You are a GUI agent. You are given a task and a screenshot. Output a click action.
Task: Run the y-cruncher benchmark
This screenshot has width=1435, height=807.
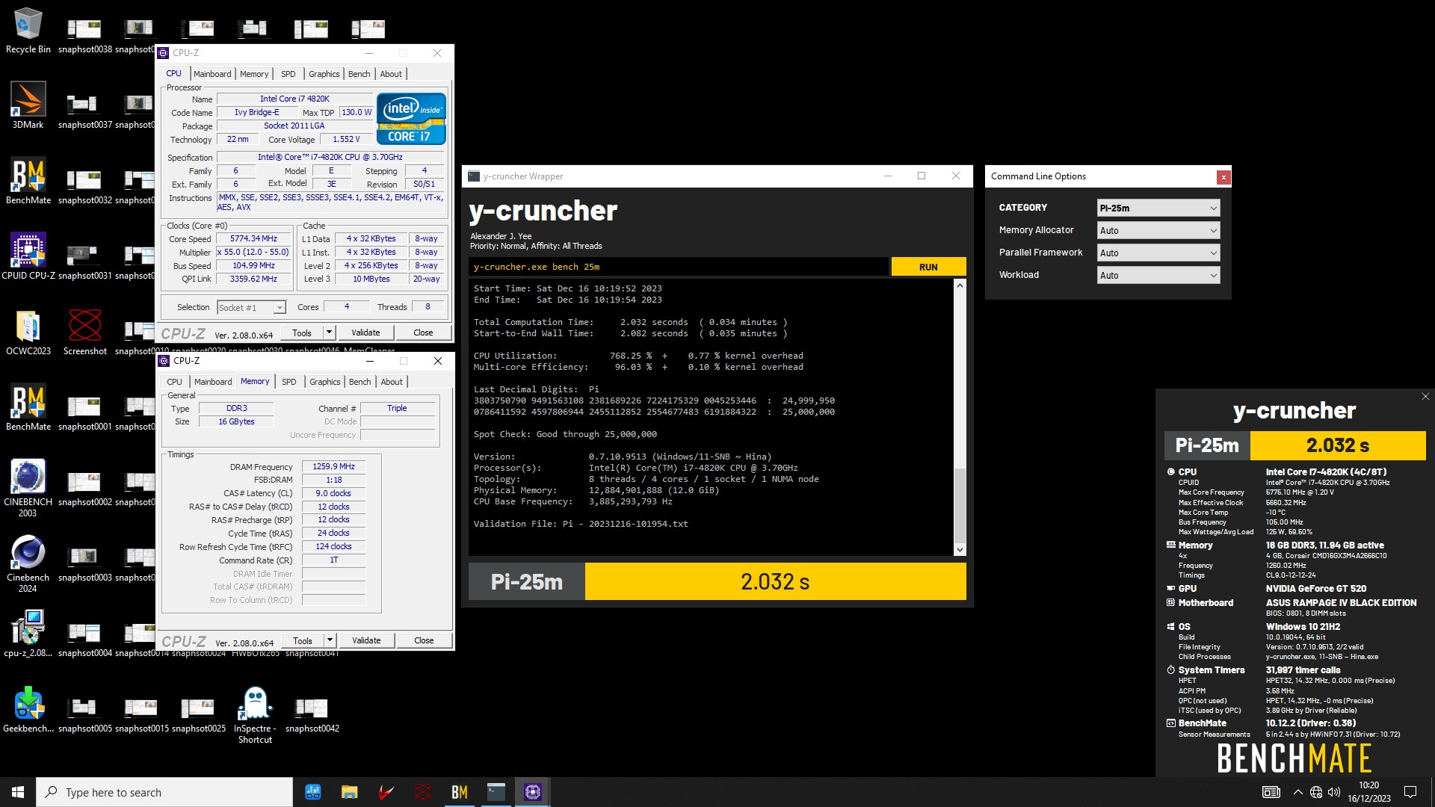click(x=928, y=267)
